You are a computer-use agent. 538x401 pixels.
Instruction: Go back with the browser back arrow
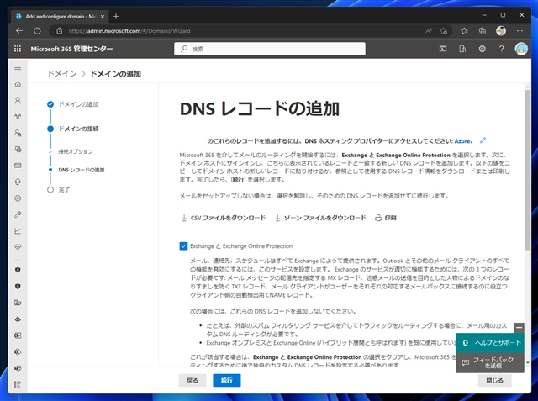(19, 31)
